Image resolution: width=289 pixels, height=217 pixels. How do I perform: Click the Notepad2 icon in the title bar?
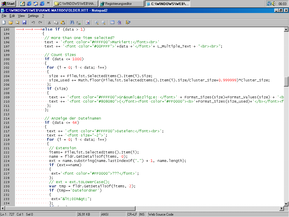[x=3, y=10]
